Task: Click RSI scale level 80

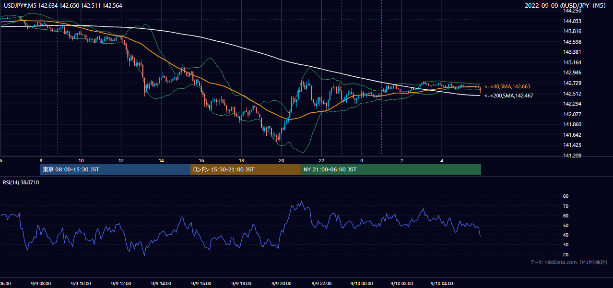Action: point(566,196)
